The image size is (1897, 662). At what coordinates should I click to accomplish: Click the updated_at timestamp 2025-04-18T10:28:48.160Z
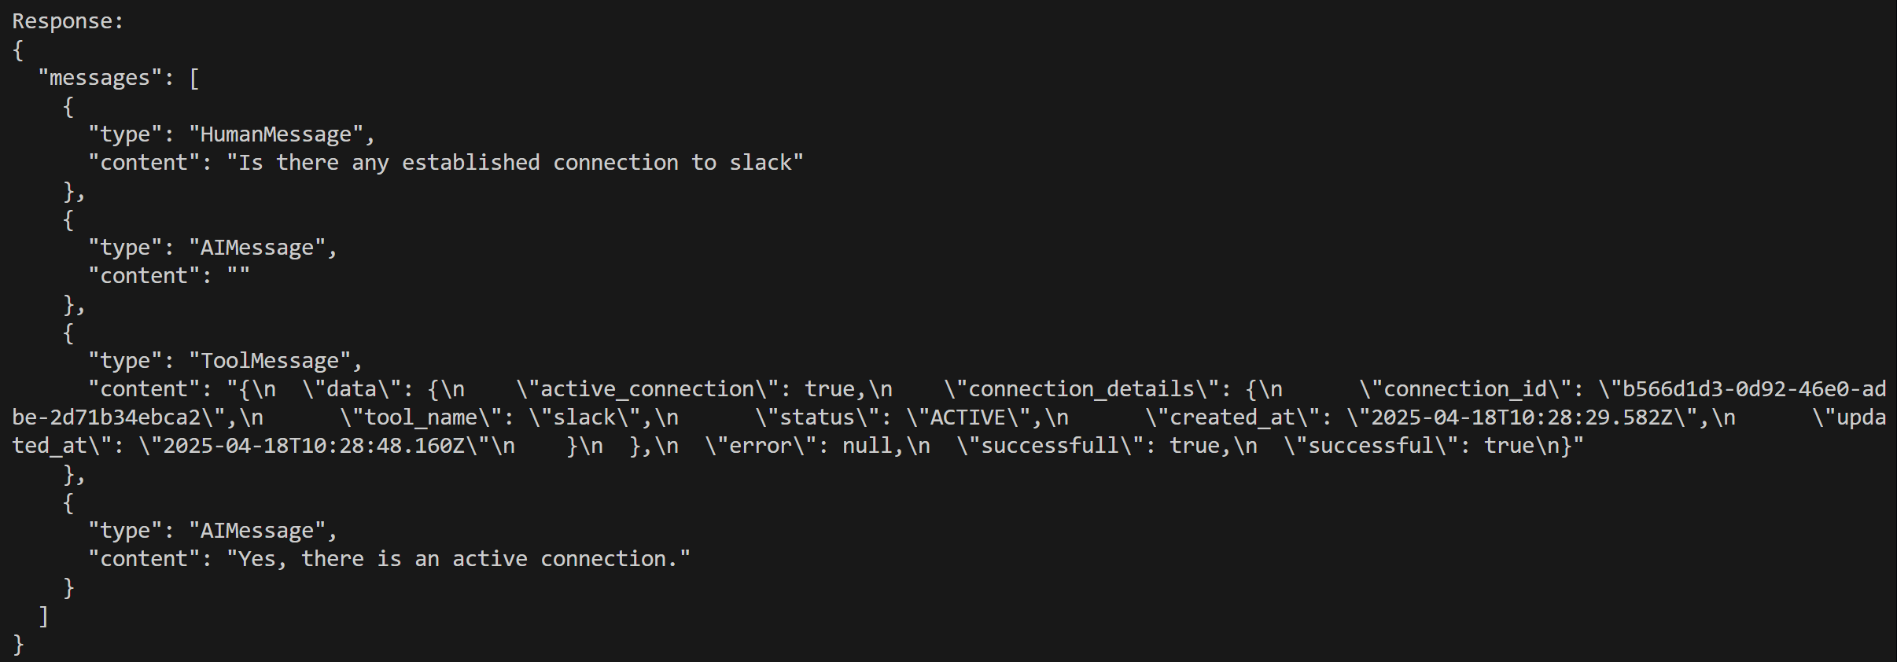coord(313,446)
